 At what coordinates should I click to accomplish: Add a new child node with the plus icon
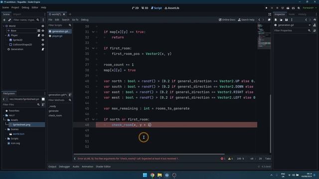tap(4, 20)
